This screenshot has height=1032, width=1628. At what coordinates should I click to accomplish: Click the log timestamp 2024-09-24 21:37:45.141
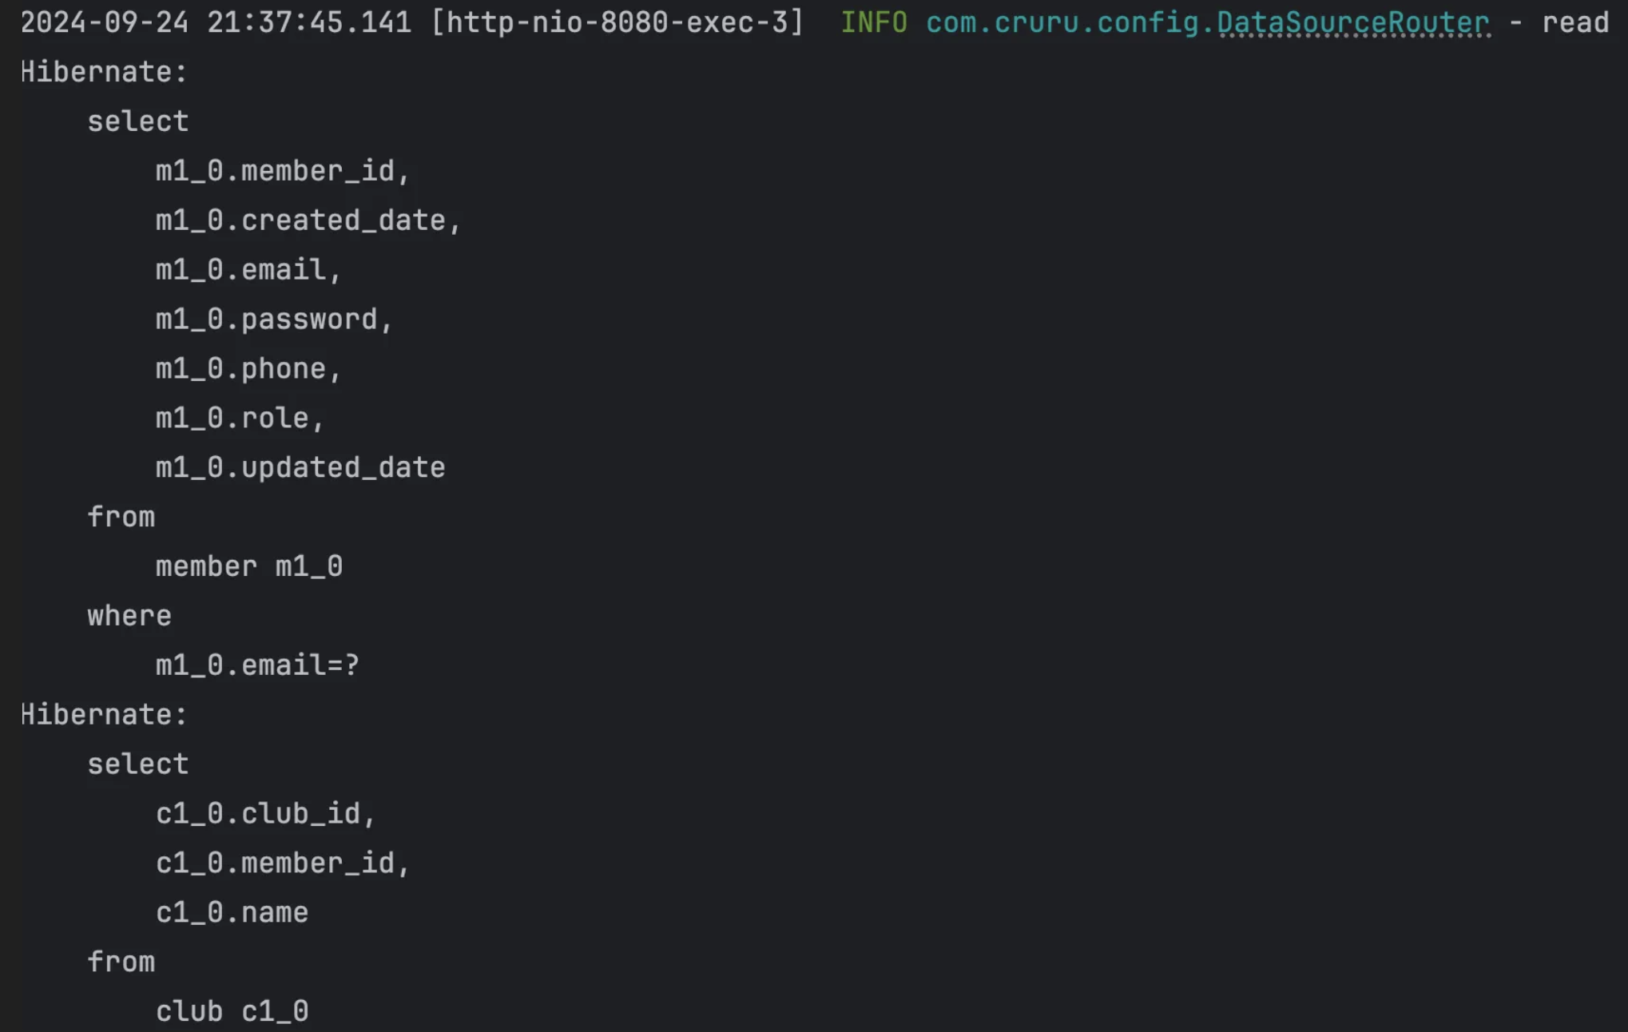[216, 22]
